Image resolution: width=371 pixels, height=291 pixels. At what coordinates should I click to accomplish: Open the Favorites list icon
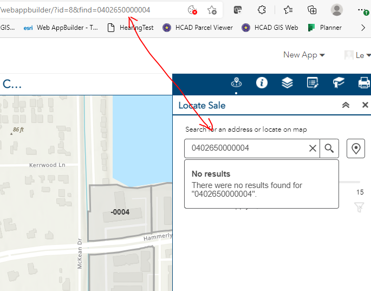pos(288,10)
